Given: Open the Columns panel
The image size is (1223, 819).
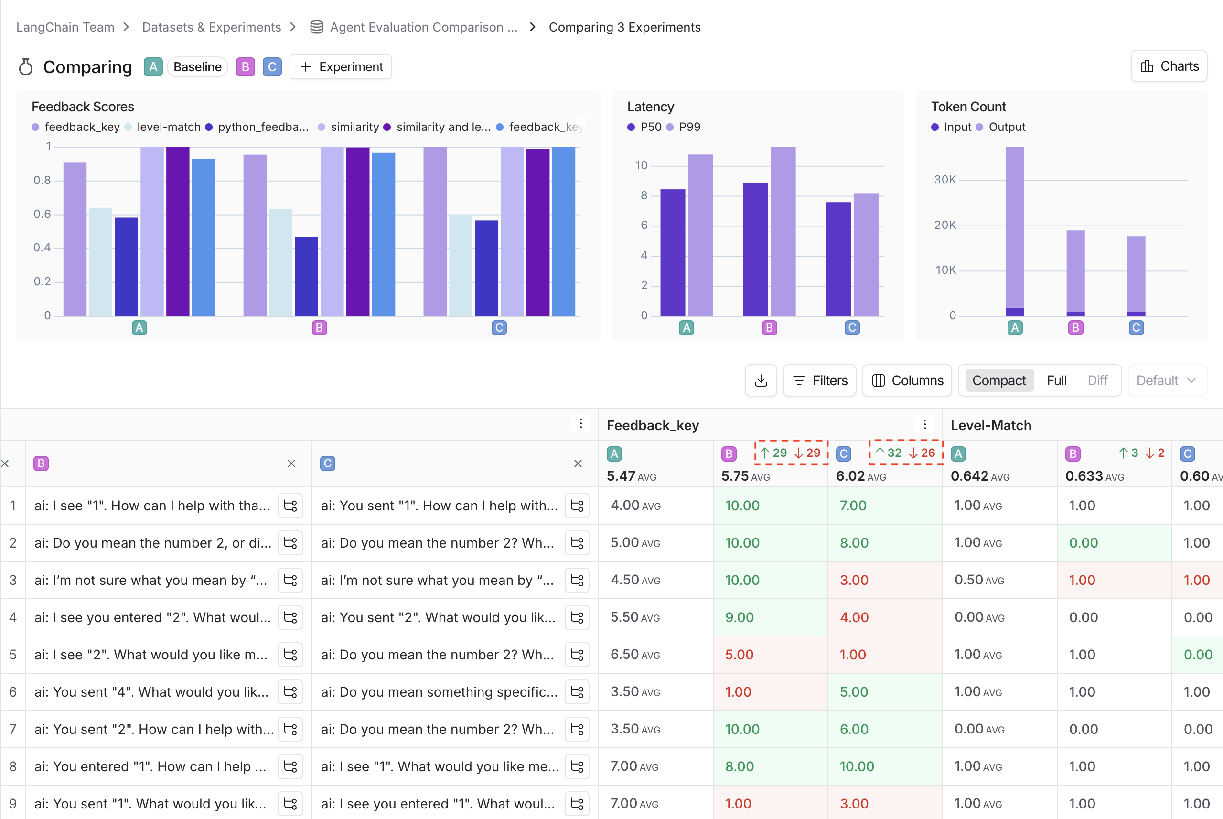Looking at the screenshot, I should 907,380.
